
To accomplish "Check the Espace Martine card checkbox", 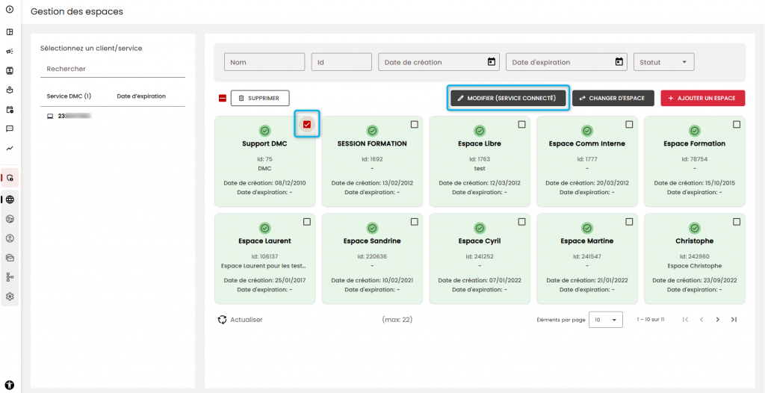I will (629, 222).
